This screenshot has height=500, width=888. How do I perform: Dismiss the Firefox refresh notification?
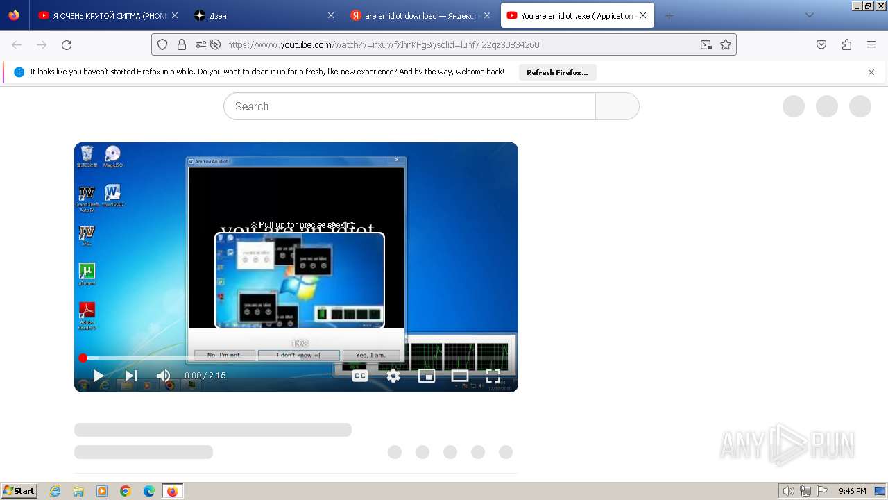coord(871,72)
